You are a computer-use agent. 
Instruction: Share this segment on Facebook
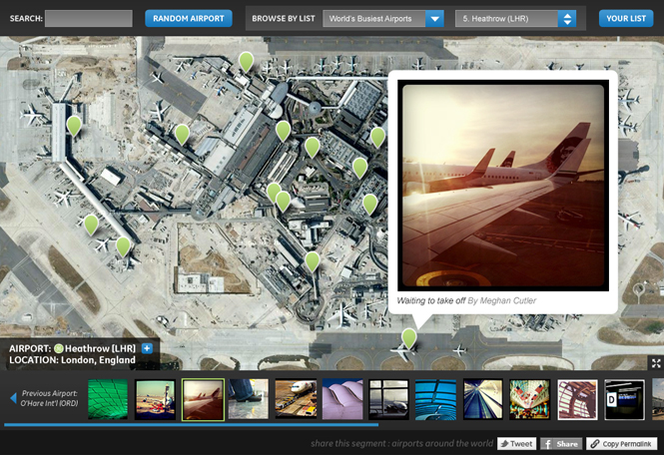561,443
